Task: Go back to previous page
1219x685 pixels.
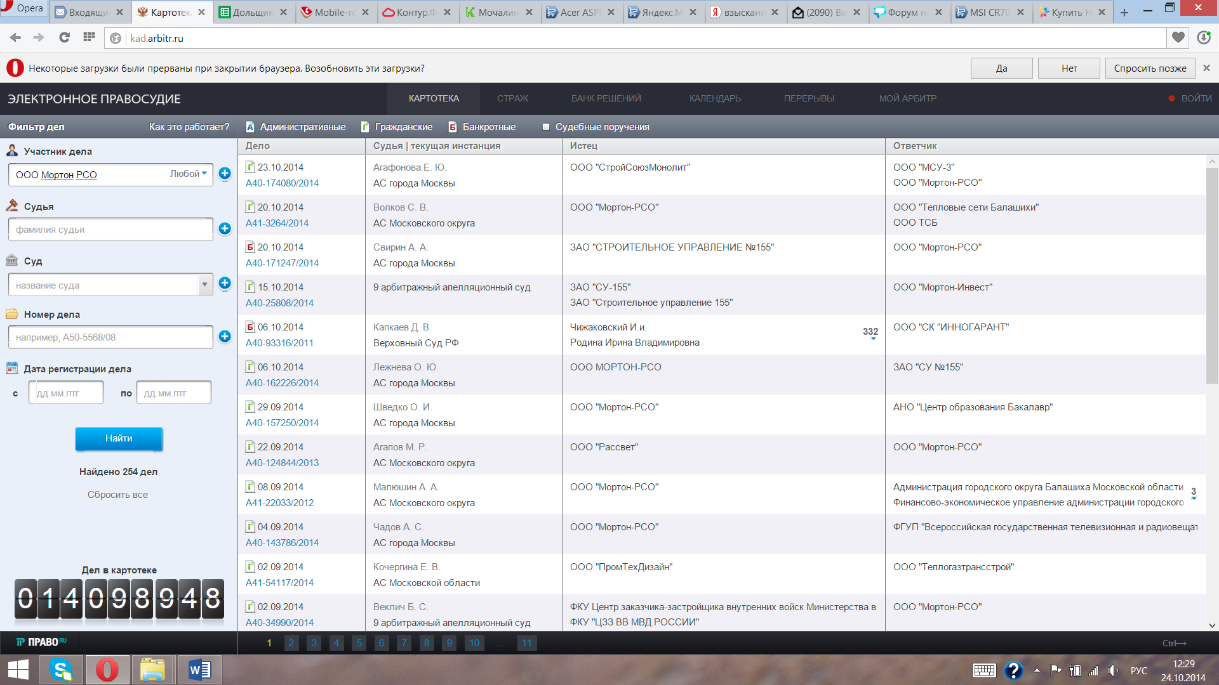Action: 16,38
